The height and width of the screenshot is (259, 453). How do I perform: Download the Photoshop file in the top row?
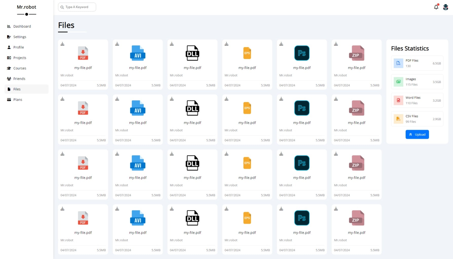click(281, 44)
